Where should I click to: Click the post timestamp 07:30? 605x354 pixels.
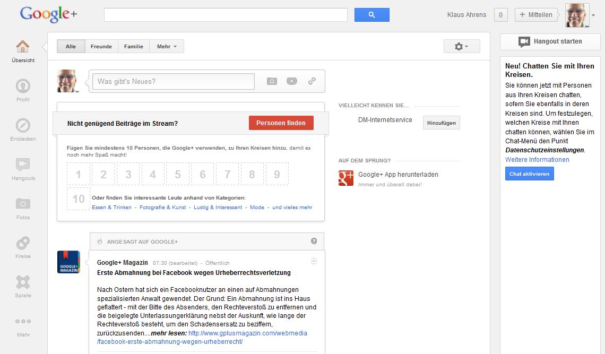pos(160,263)
